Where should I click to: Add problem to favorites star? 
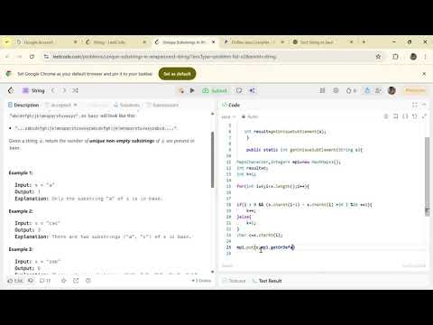tap(63, 281)
